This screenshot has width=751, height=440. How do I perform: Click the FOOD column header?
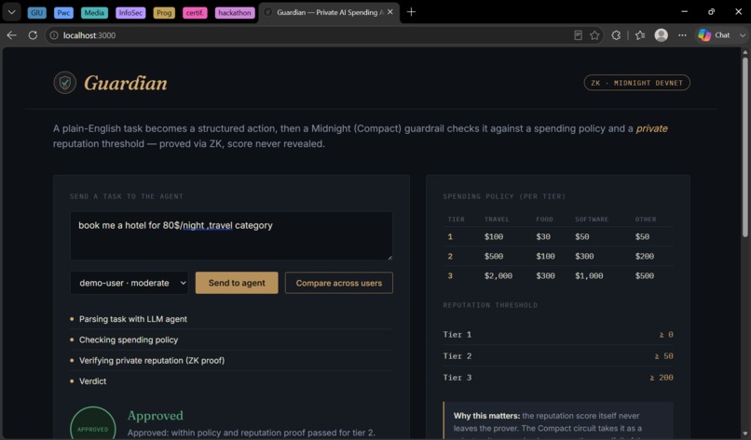[x=544, y=220]
